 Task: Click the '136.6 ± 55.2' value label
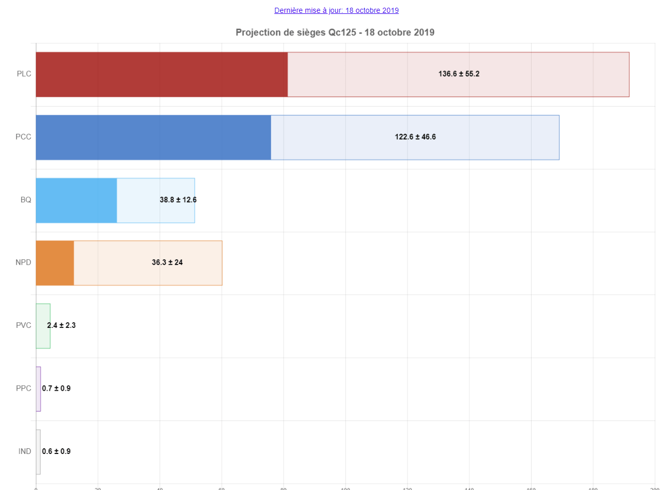[459, 74]
